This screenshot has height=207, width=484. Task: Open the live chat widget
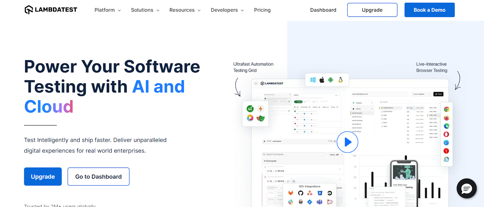point(466,189)
